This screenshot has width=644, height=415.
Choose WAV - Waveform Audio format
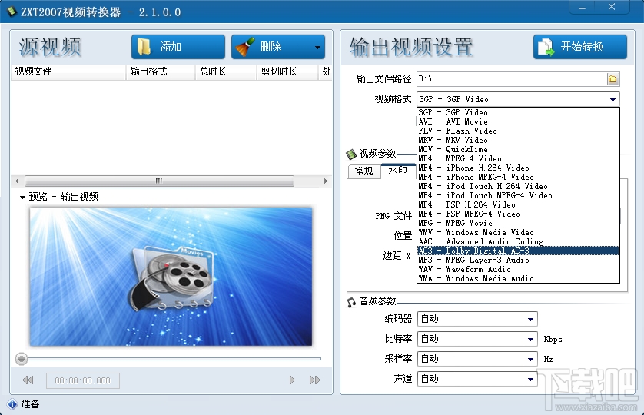(x=518, y=269)
